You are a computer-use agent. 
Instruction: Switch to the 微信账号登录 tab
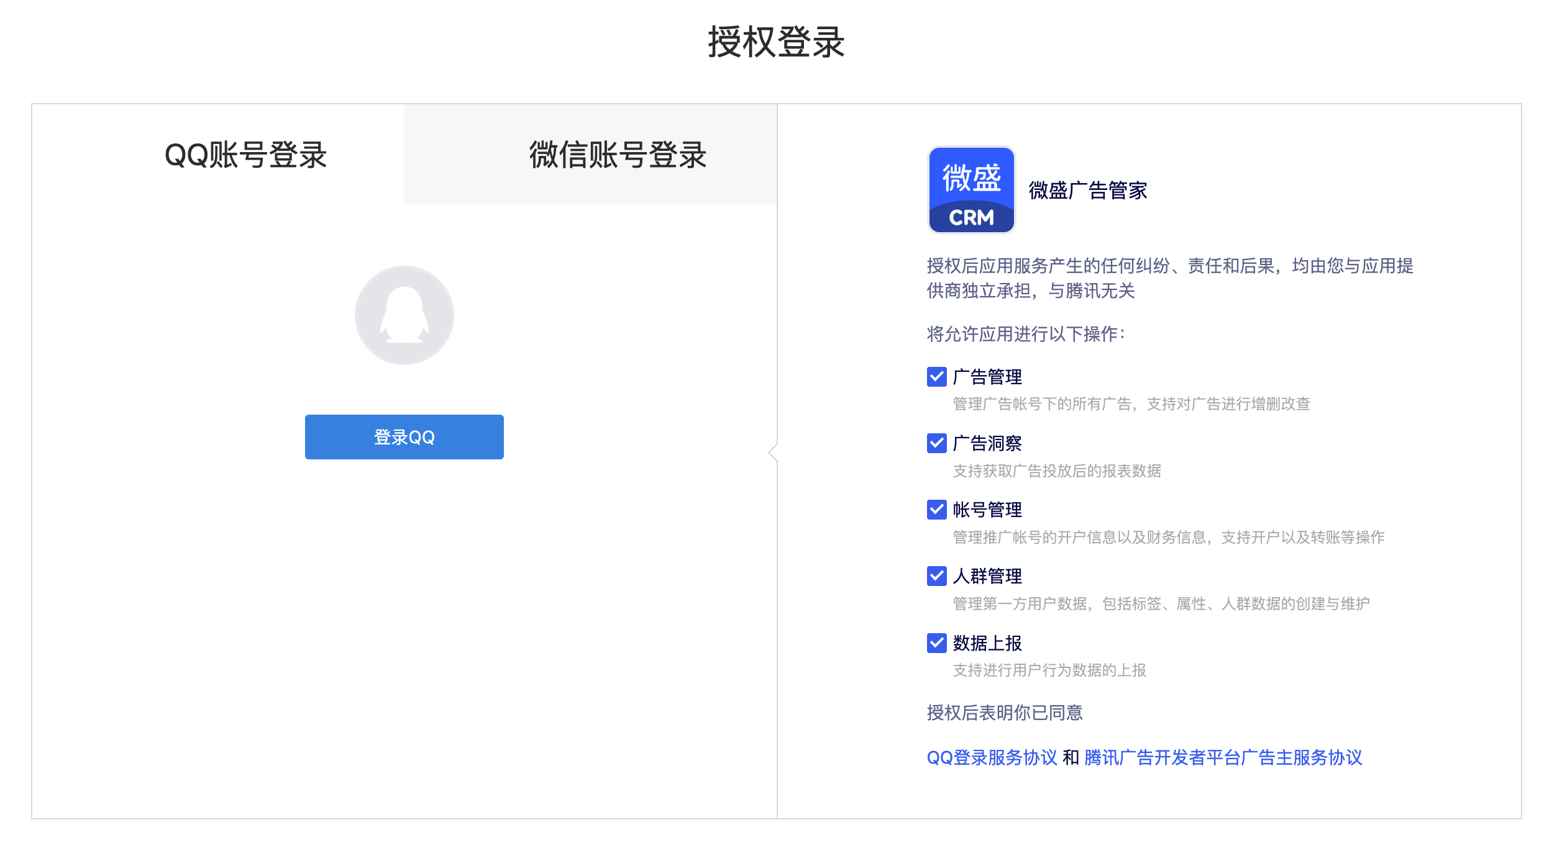click(590, 154)
